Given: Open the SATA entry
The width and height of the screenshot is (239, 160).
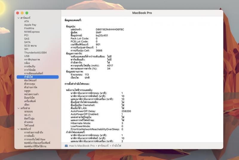Looking at the screenshot, I should (x=27, y=42).
